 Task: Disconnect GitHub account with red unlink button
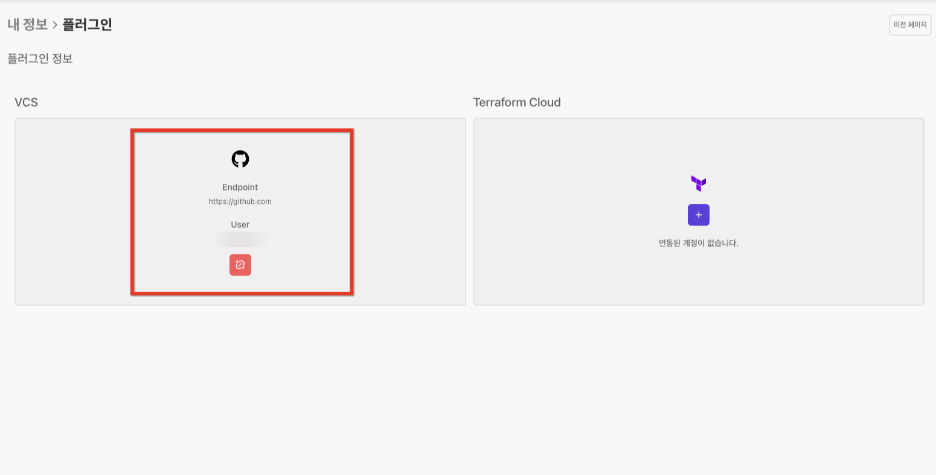click(240, 265)
